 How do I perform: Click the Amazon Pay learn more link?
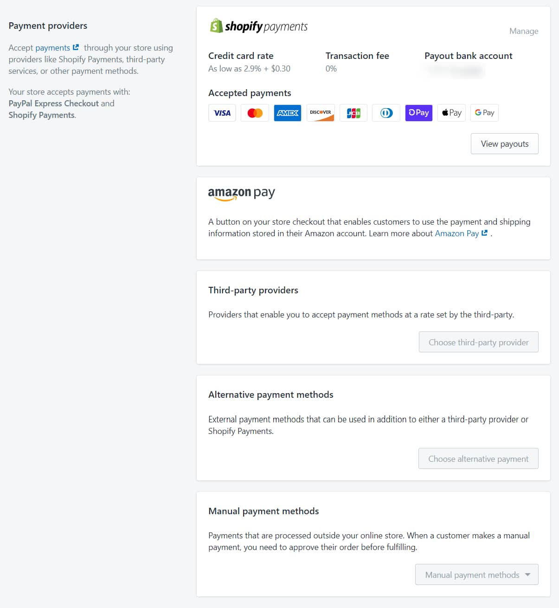point(456,233)
